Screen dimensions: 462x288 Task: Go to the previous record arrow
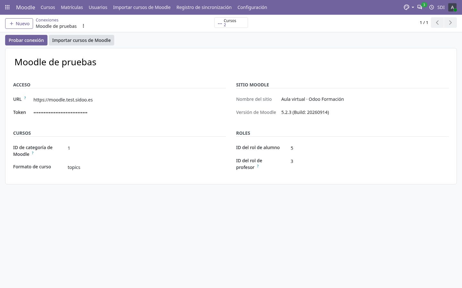(x=437, y=22)
